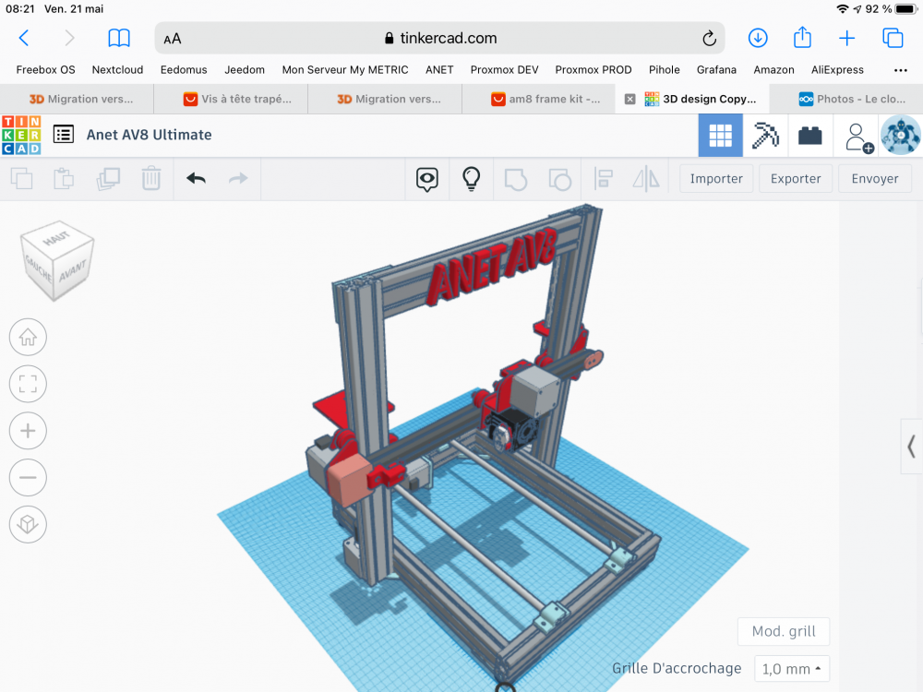Add a new Safari tab
923x692 pixels.
(x=846, y=38)
